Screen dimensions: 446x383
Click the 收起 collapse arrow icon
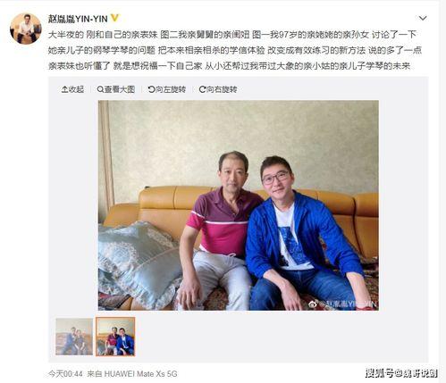pyautogui.click(x=64, y=89)
